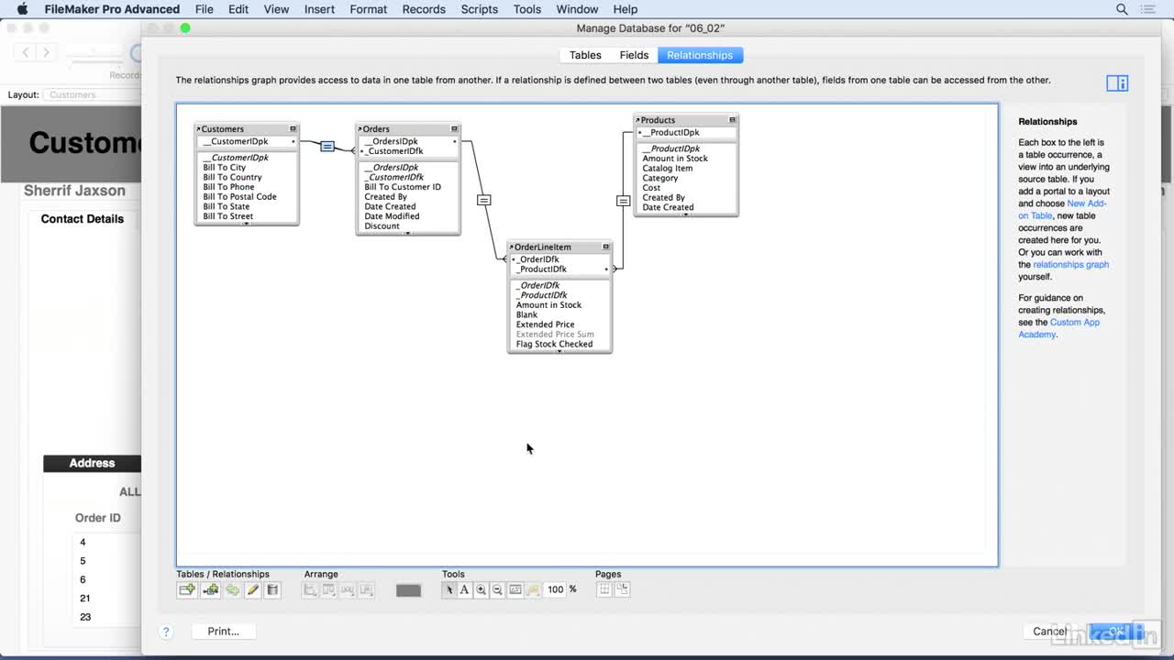
Task: Click the fit graph to window icon
Action: click(515, 590)
